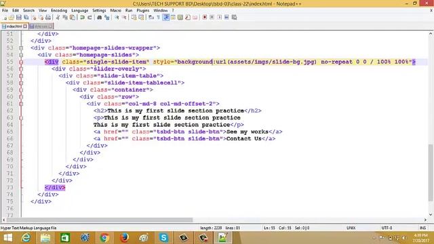Save the current recorded macro icon
The width and height of the screenshot is (434, 244).
[x=234, y=18]
